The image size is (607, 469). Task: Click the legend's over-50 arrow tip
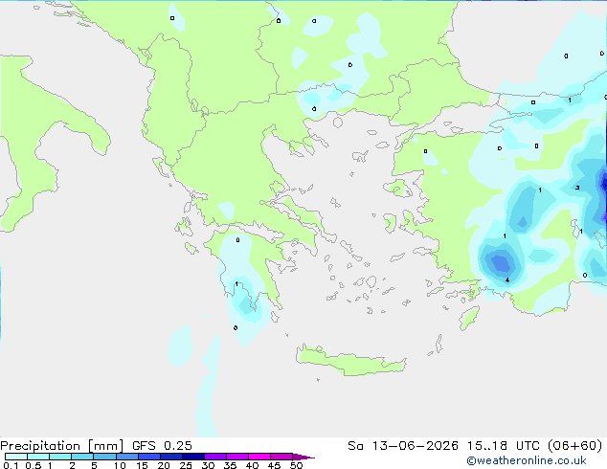coord(303,457)
